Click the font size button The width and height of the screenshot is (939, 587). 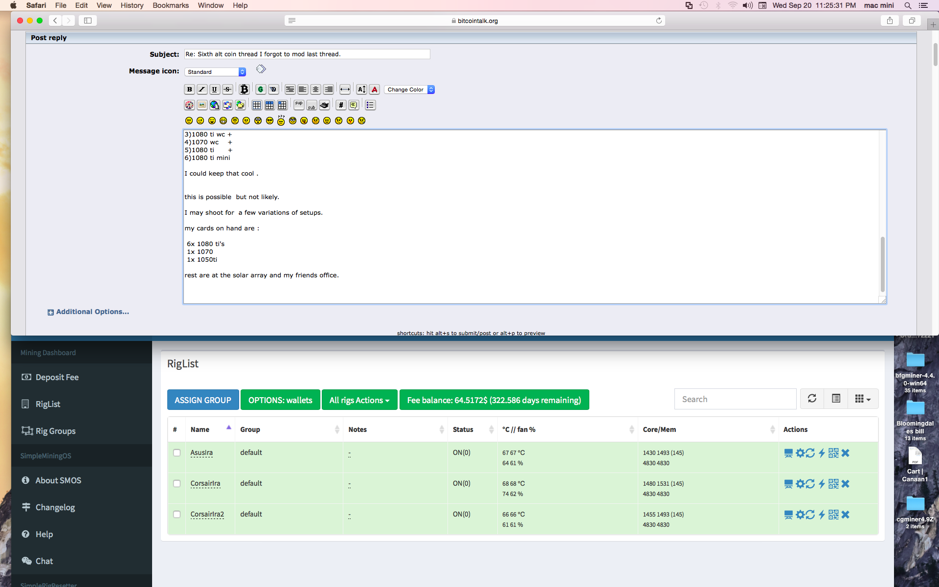click(x=361, y=90)
